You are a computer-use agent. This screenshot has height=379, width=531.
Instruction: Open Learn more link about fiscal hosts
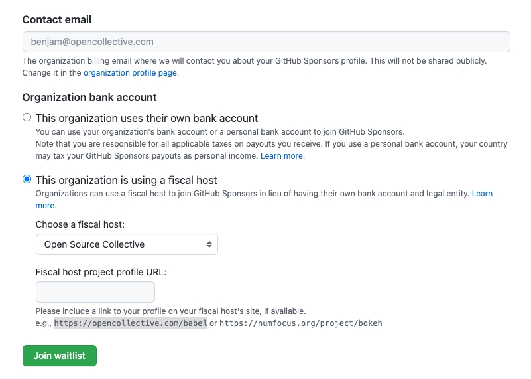(482, 194)
